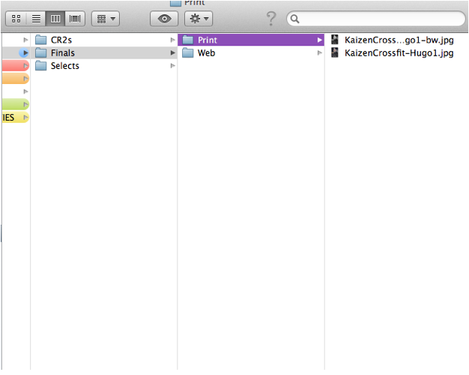Switch to Cover Flow view
Screen dimensions: 469x375
[x=75, y=18]
